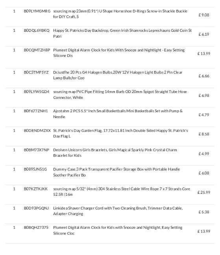Click the B0DQL6YBKQ product code
This screenshot has width=220, height=255.
[37, 31]
